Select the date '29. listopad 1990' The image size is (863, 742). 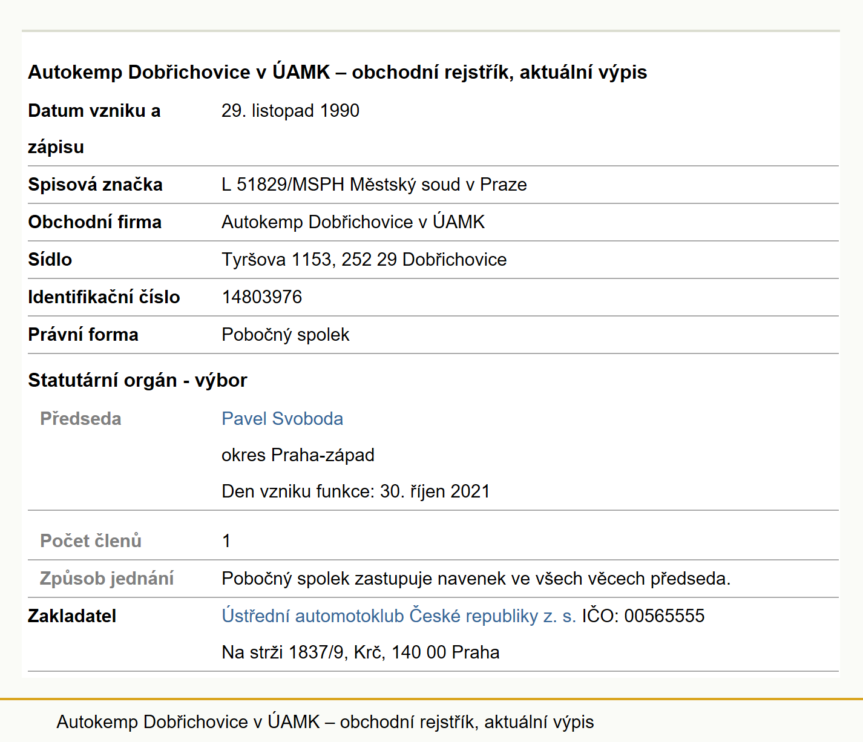(x=290, y=111)
